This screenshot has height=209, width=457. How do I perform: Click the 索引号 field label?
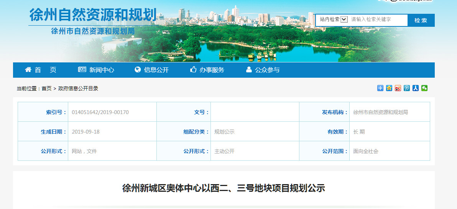56,112
